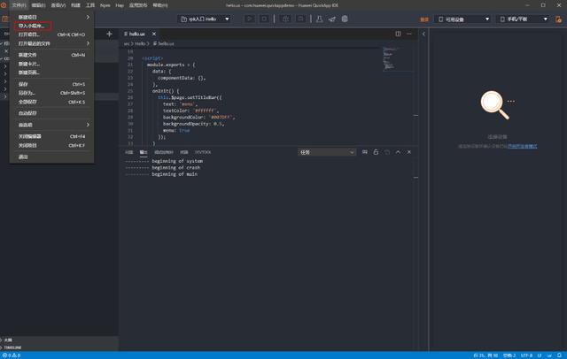
Task: Click the lock scroll icon in output panel
Action: [376, 152]
